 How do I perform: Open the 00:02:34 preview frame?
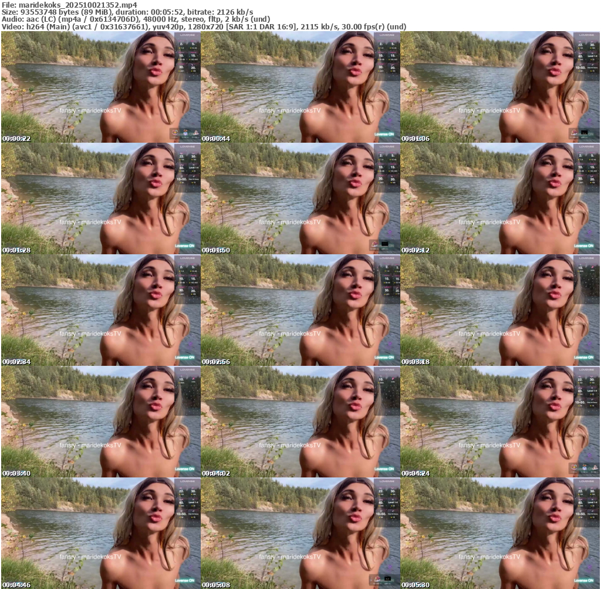coord(101,310)
